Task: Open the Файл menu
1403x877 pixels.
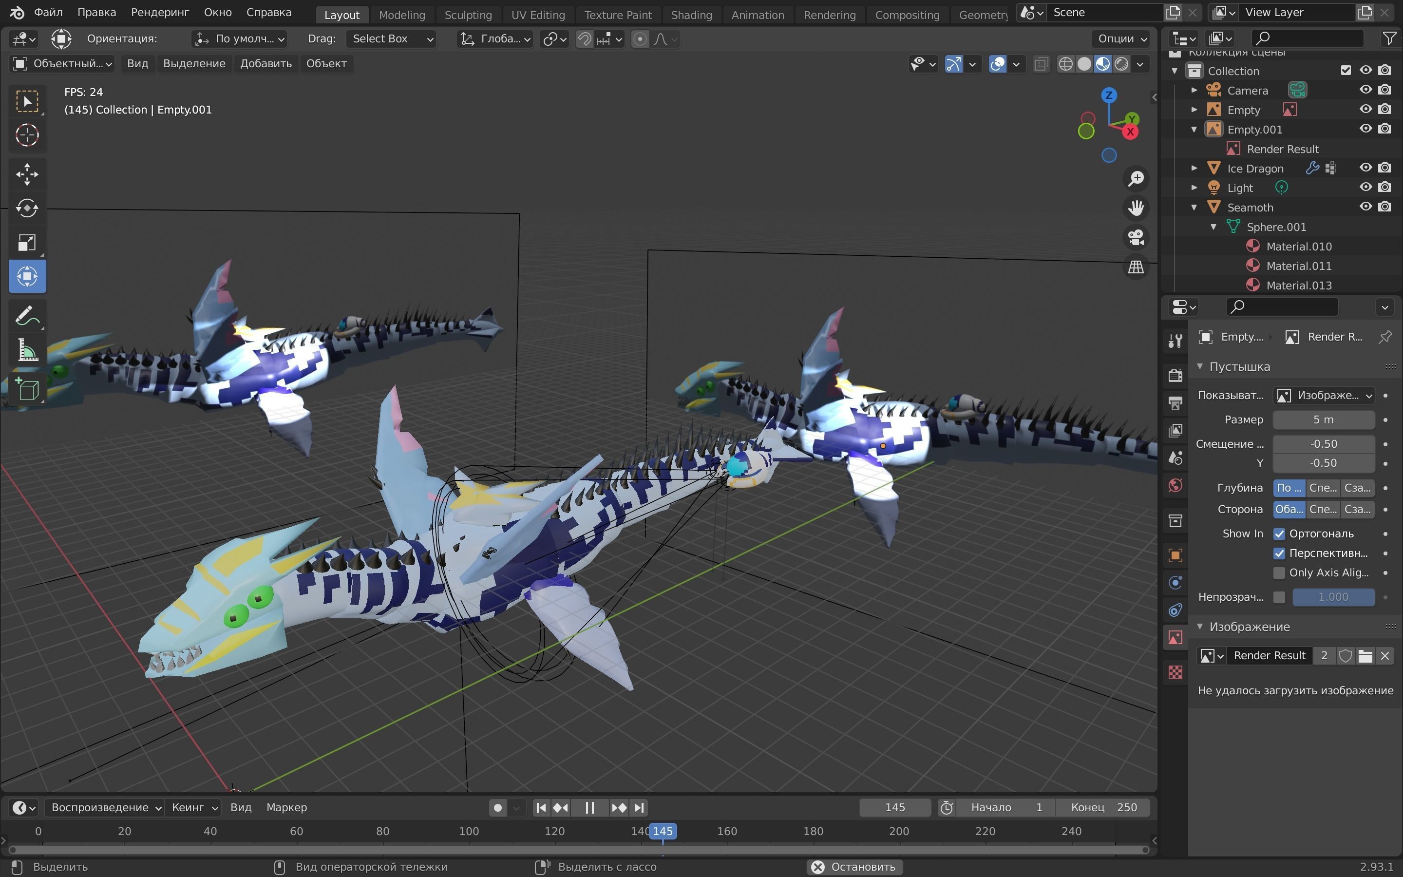Action: (x=48, y=12)
